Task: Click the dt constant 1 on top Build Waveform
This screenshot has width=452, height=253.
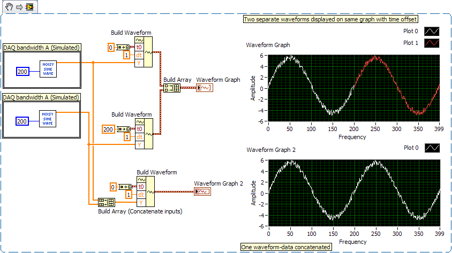Action: (126, 55)
